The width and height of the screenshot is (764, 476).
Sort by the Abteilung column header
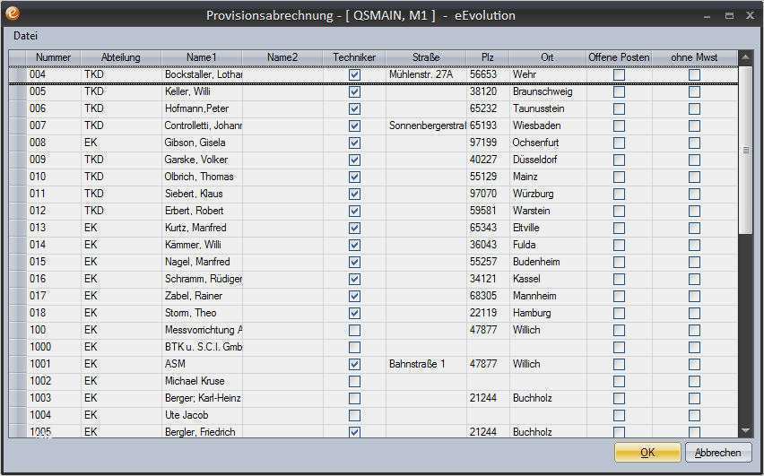121,57
